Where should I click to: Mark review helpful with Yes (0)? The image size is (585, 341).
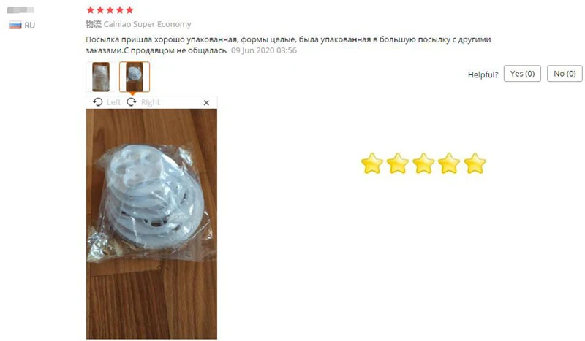point(522,74)
